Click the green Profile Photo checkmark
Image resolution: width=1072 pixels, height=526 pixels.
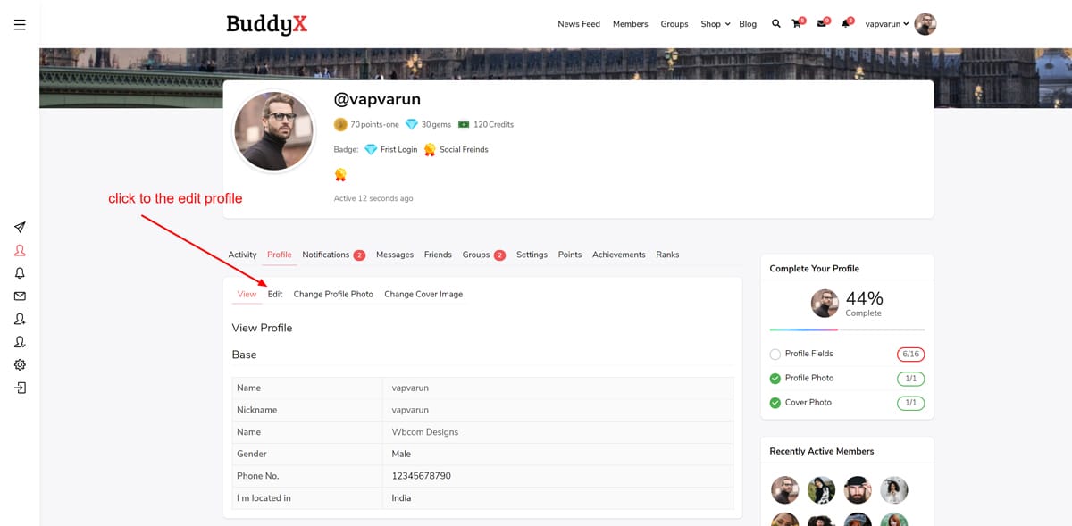pyautogui.click(x=775, y=379)
